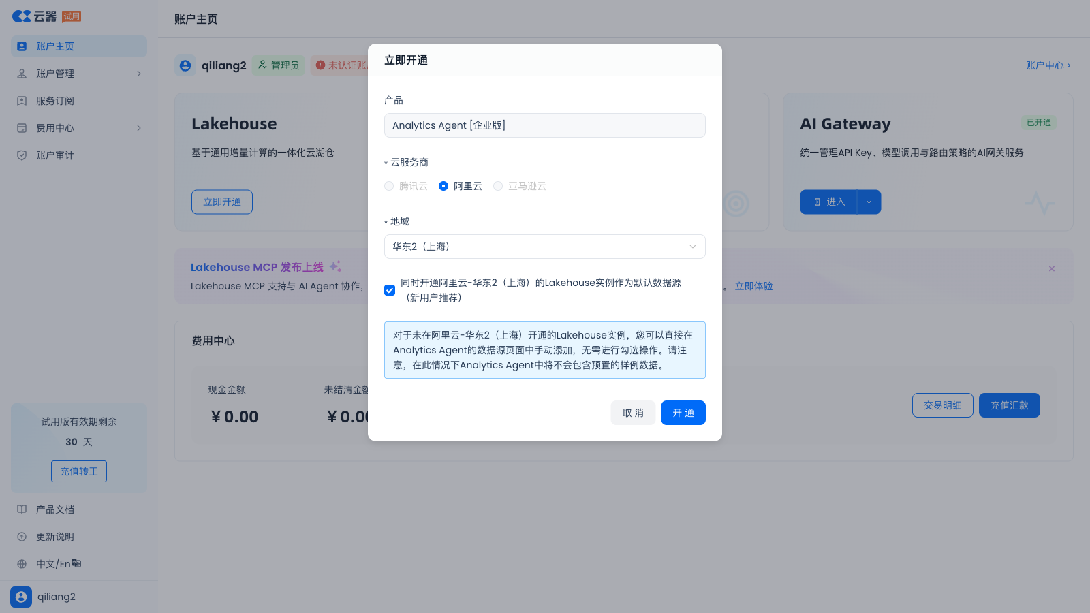Screen dimensions: 1090x613
Task: Select the 腾讯云 radio option
Action: coord(389,186)
